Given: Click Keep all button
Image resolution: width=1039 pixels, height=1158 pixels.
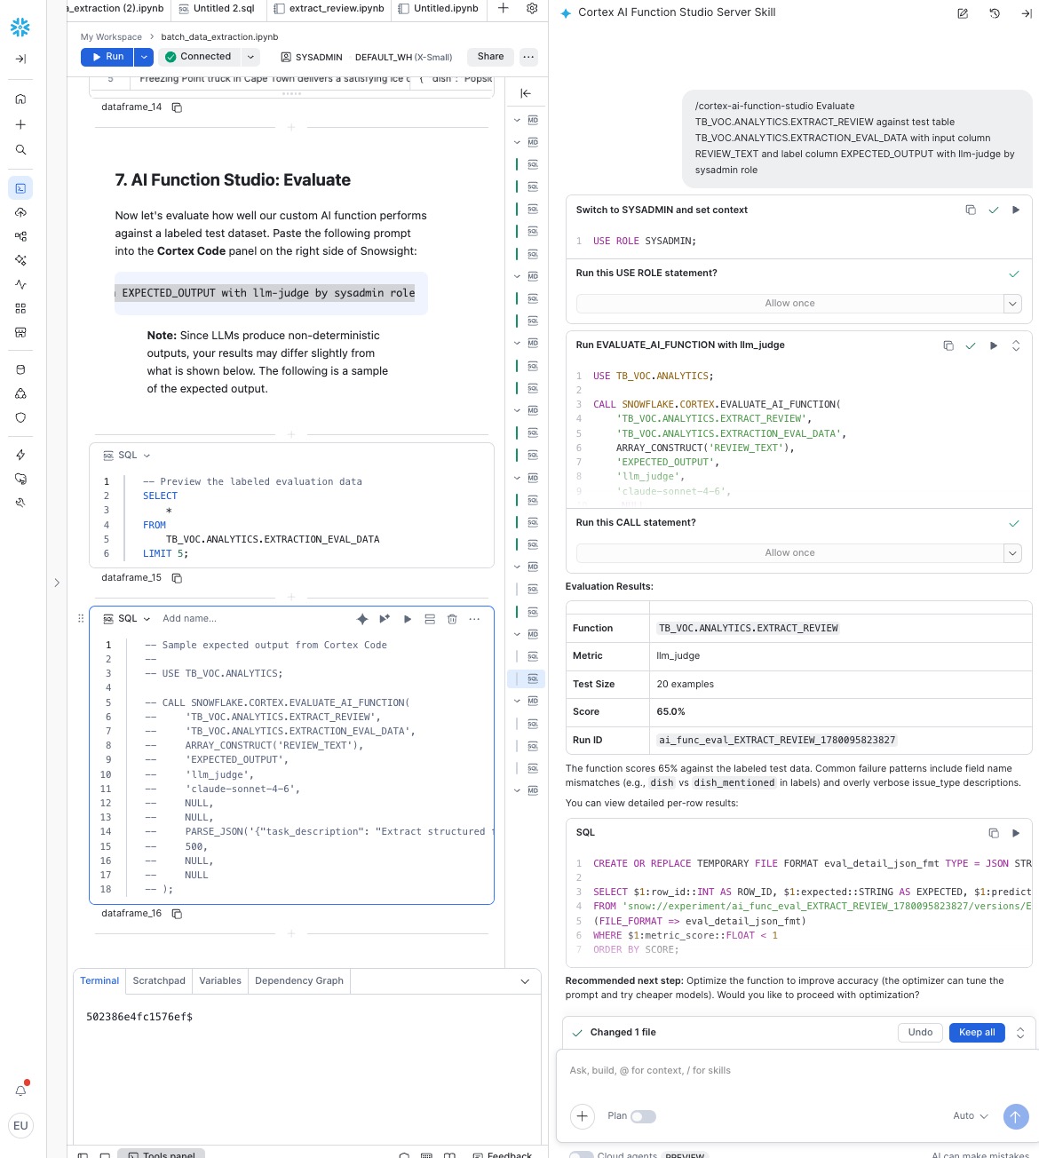Looking at the screenshot, I should pos(977,1033).
